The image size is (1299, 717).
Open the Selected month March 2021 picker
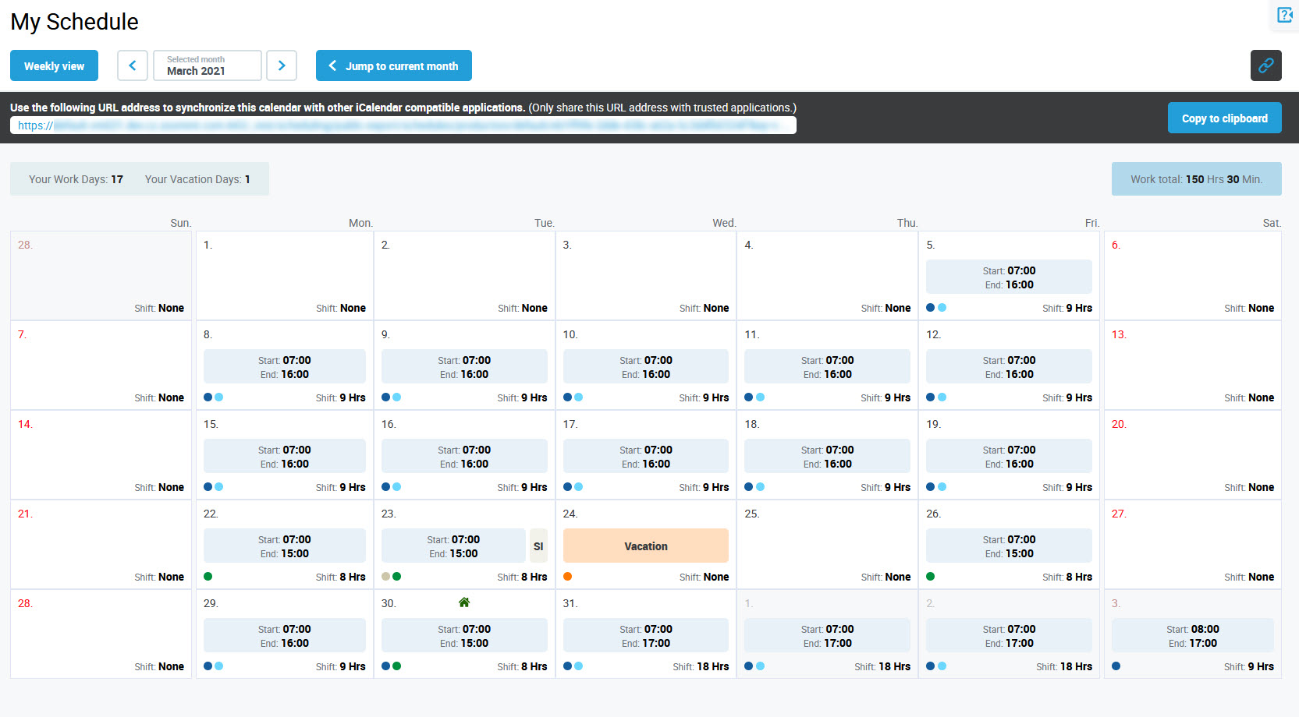[208, 65]
